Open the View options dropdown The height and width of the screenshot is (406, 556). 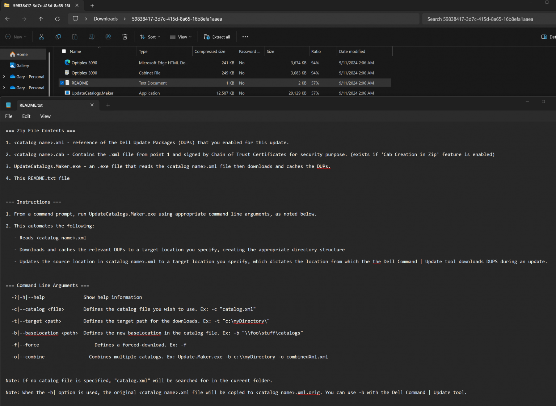180,37
